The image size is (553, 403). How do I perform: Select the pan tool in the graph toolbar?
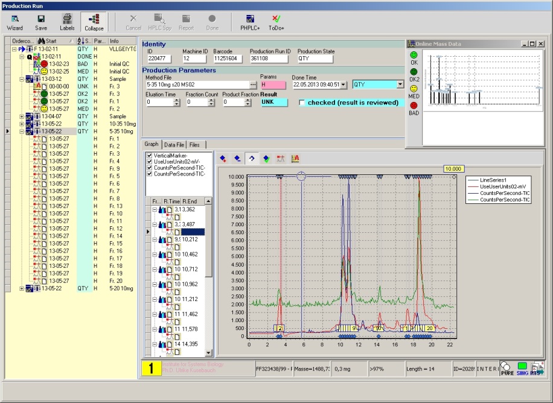click(x=252, y=159)
